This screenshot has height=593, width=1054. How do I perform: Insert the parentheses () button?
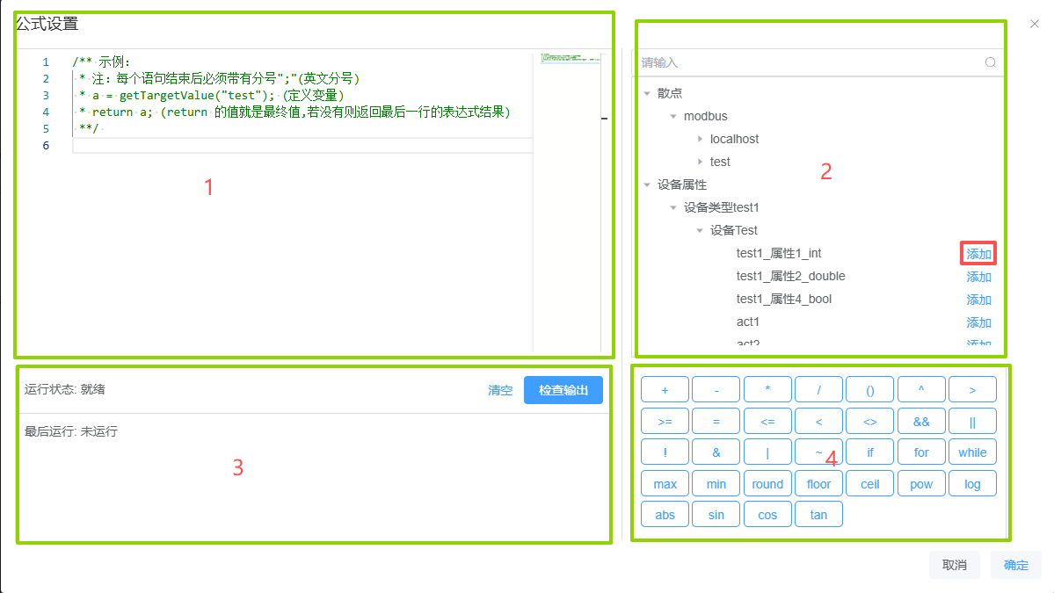click(869, 389)
